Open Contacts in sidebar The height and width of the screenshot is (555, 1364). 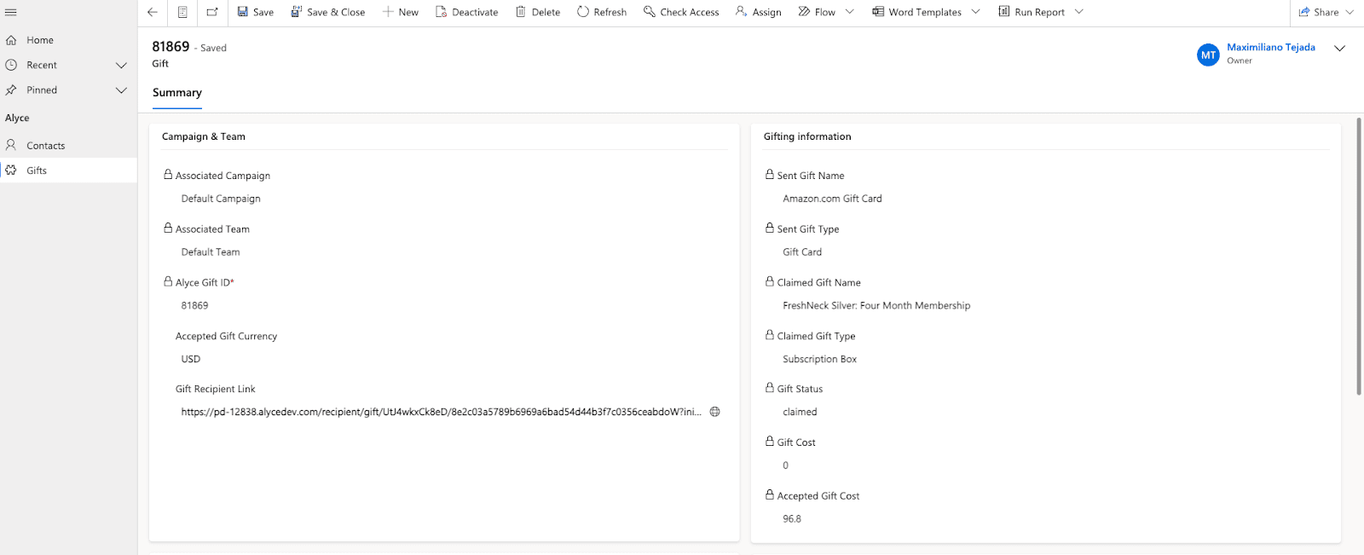68,146
